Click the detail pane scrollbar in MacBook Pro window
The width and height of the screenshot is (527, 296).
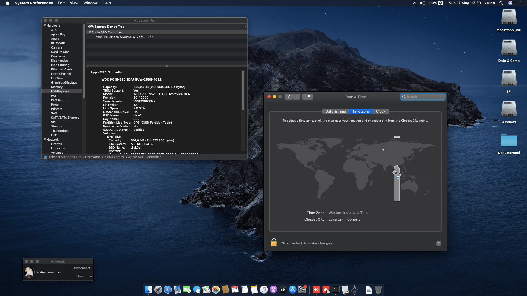click(243, 90)
